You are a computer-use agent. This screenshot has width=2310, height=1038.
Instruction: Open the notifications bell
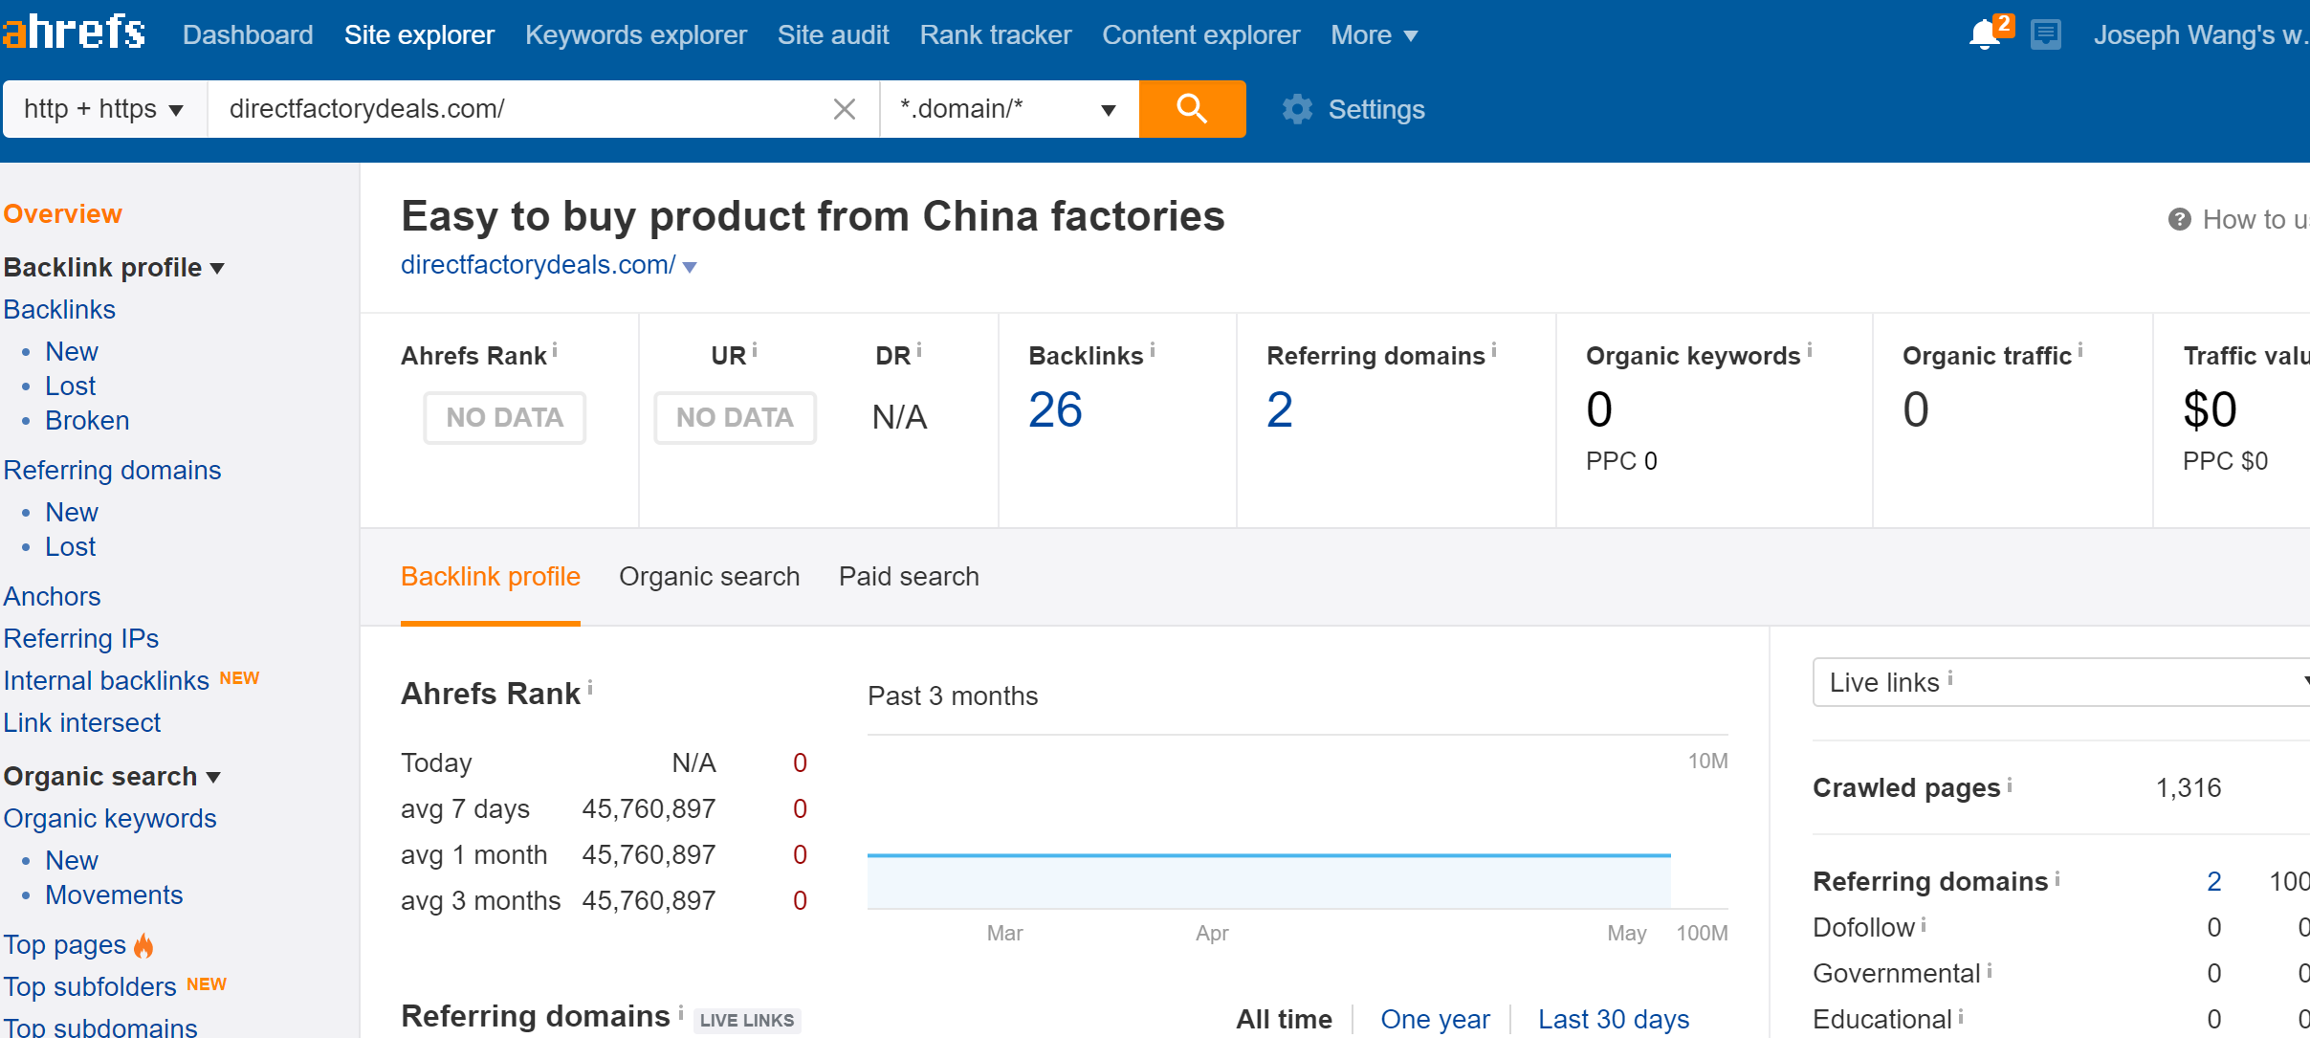click(1985, 35)
